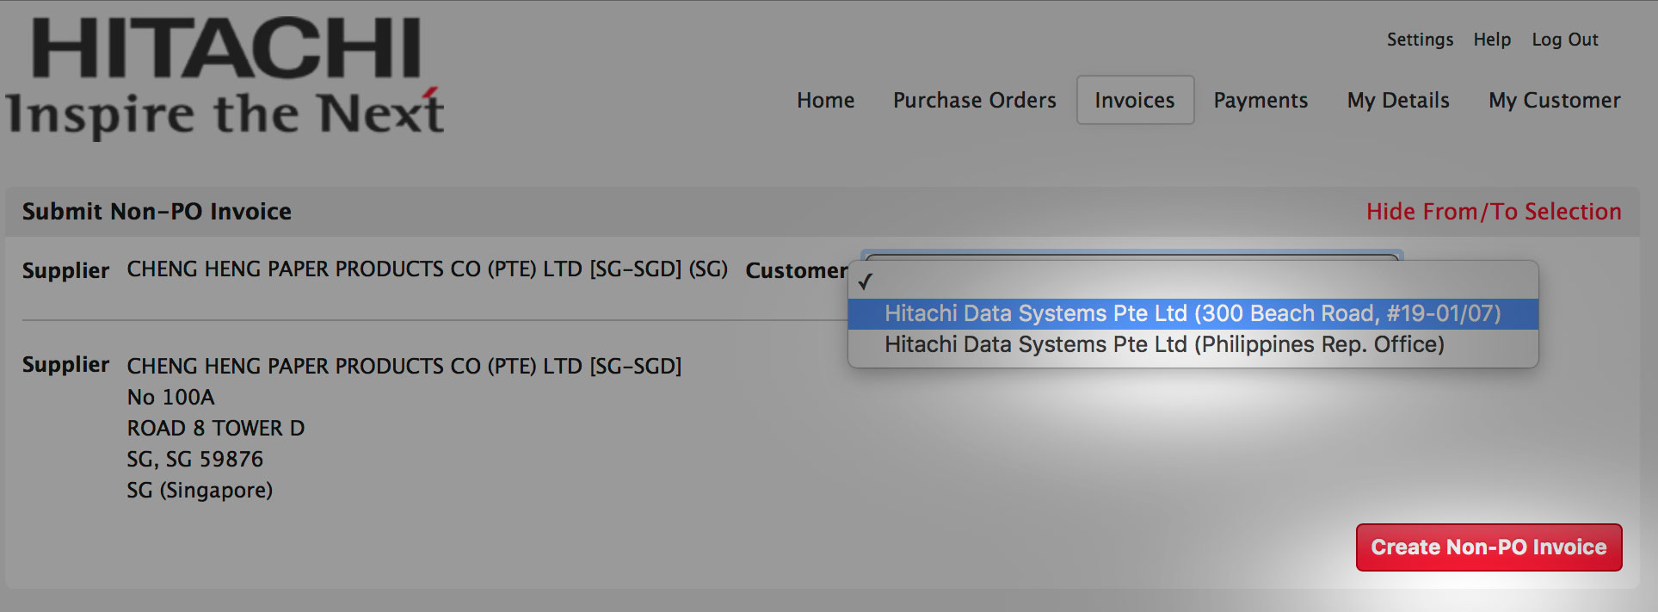Open the Settings link

[1420, 40]
